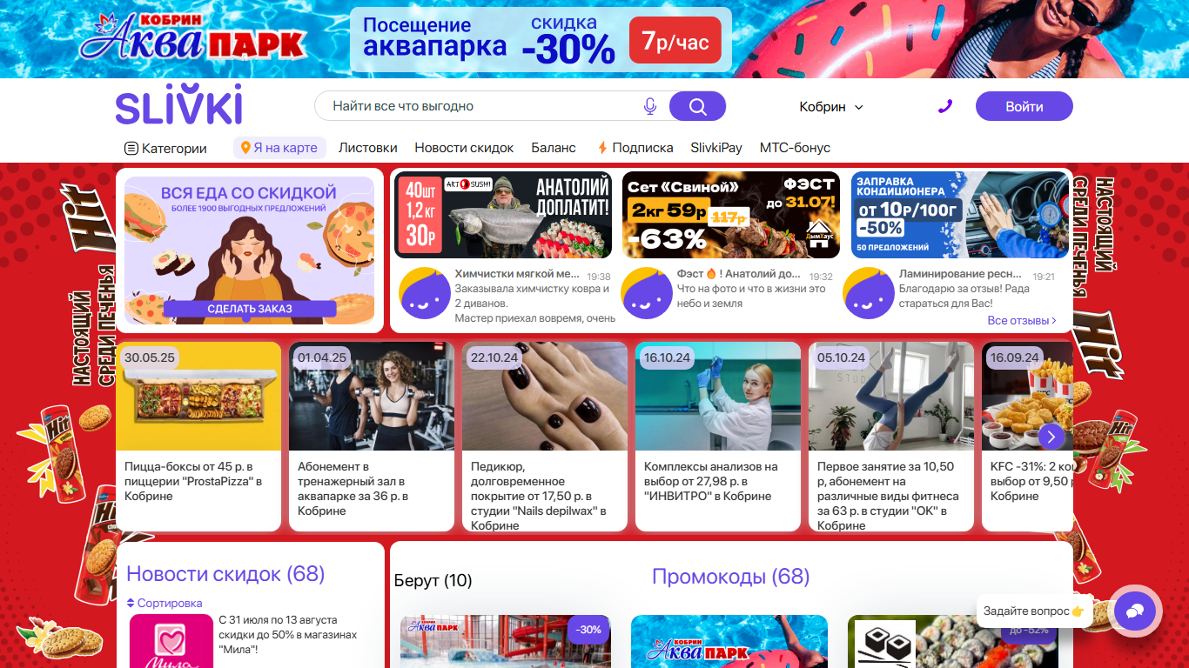Click the Мила store logo
The image size is (1189, 668).
(171, 641)
